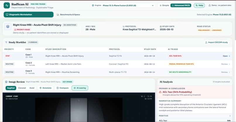Click the monitor icon on Diagnostic Workstation tab
The image size is (236, 122).
(7, 15)
